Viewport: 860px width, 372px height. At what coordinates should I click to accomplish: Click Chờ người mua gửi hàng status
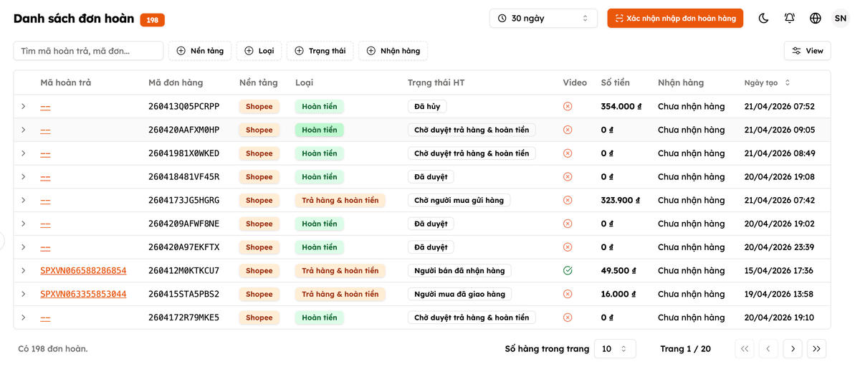point(459,200)
